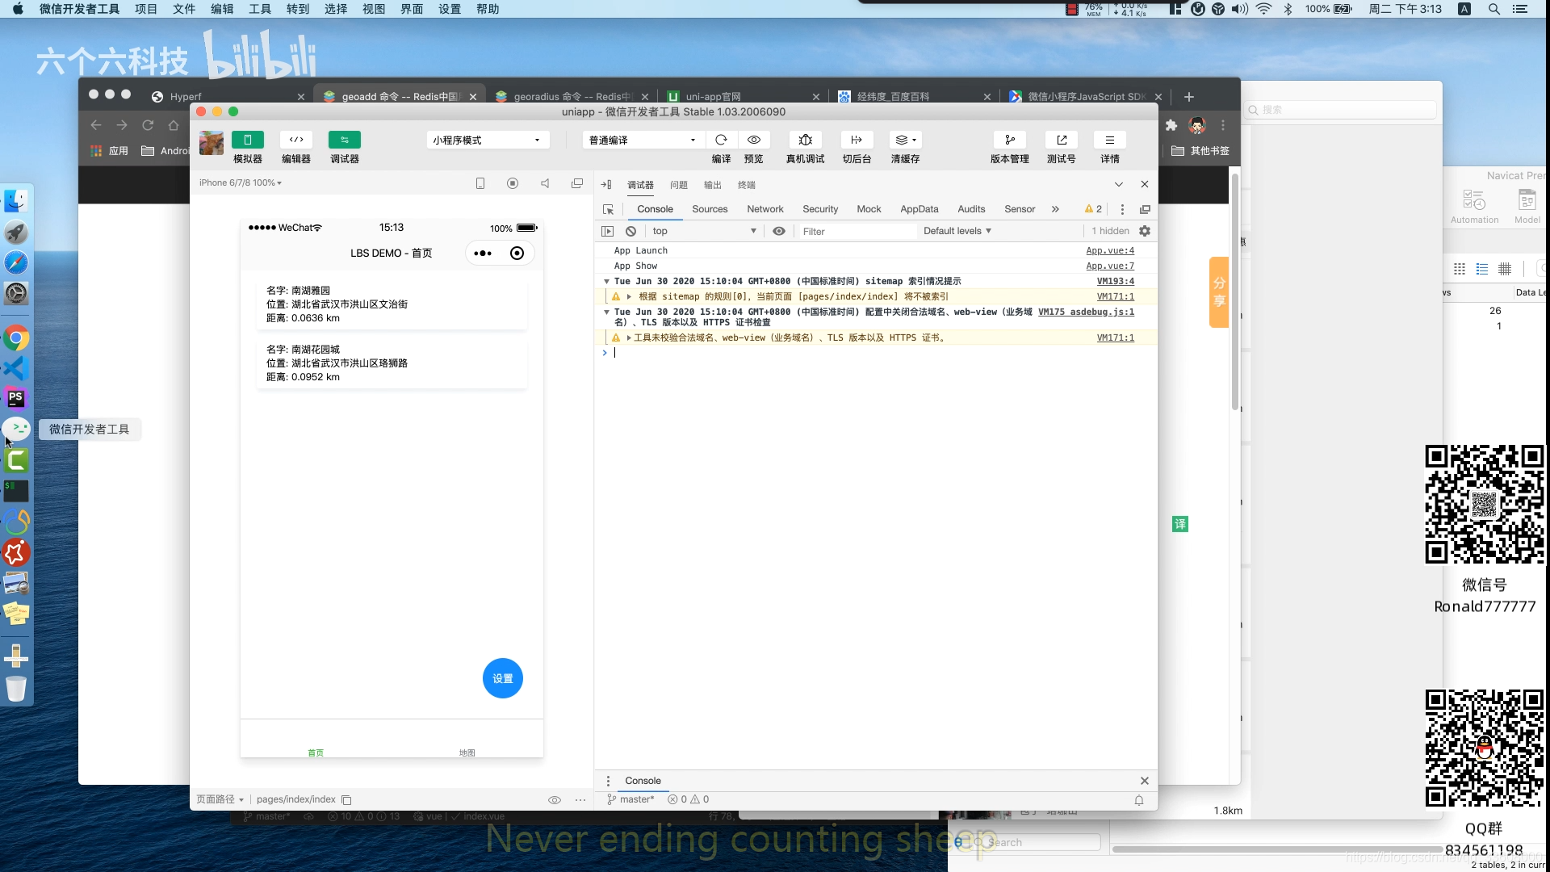Open the 工具 menu in menu bar
The image size is (1550, 872).
pos(260,9)
